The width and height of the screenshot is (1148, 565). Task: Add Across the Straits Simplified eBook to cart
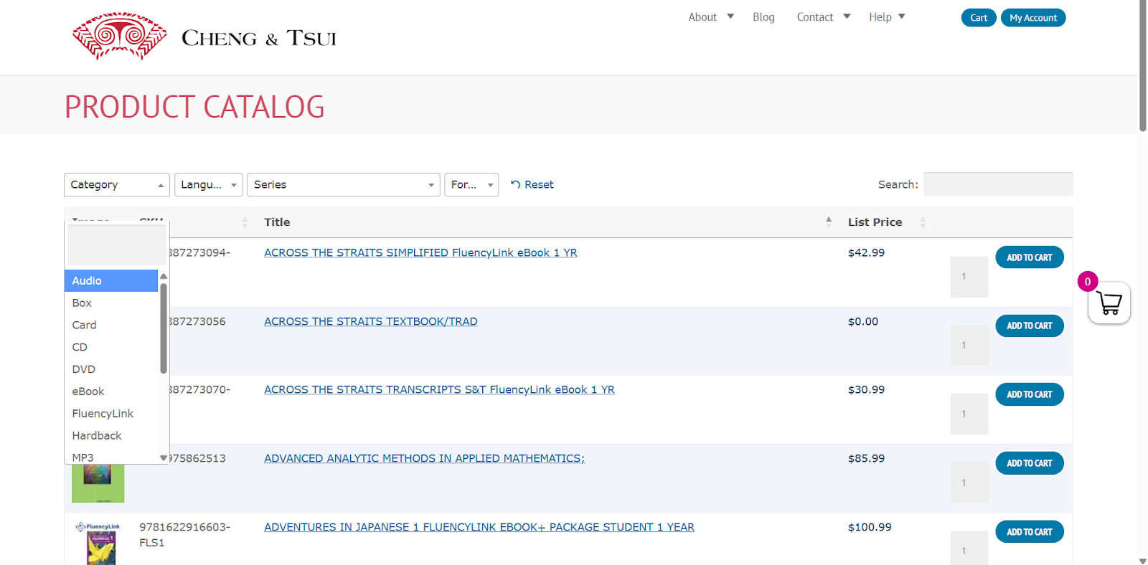[x=1030, y=257]
